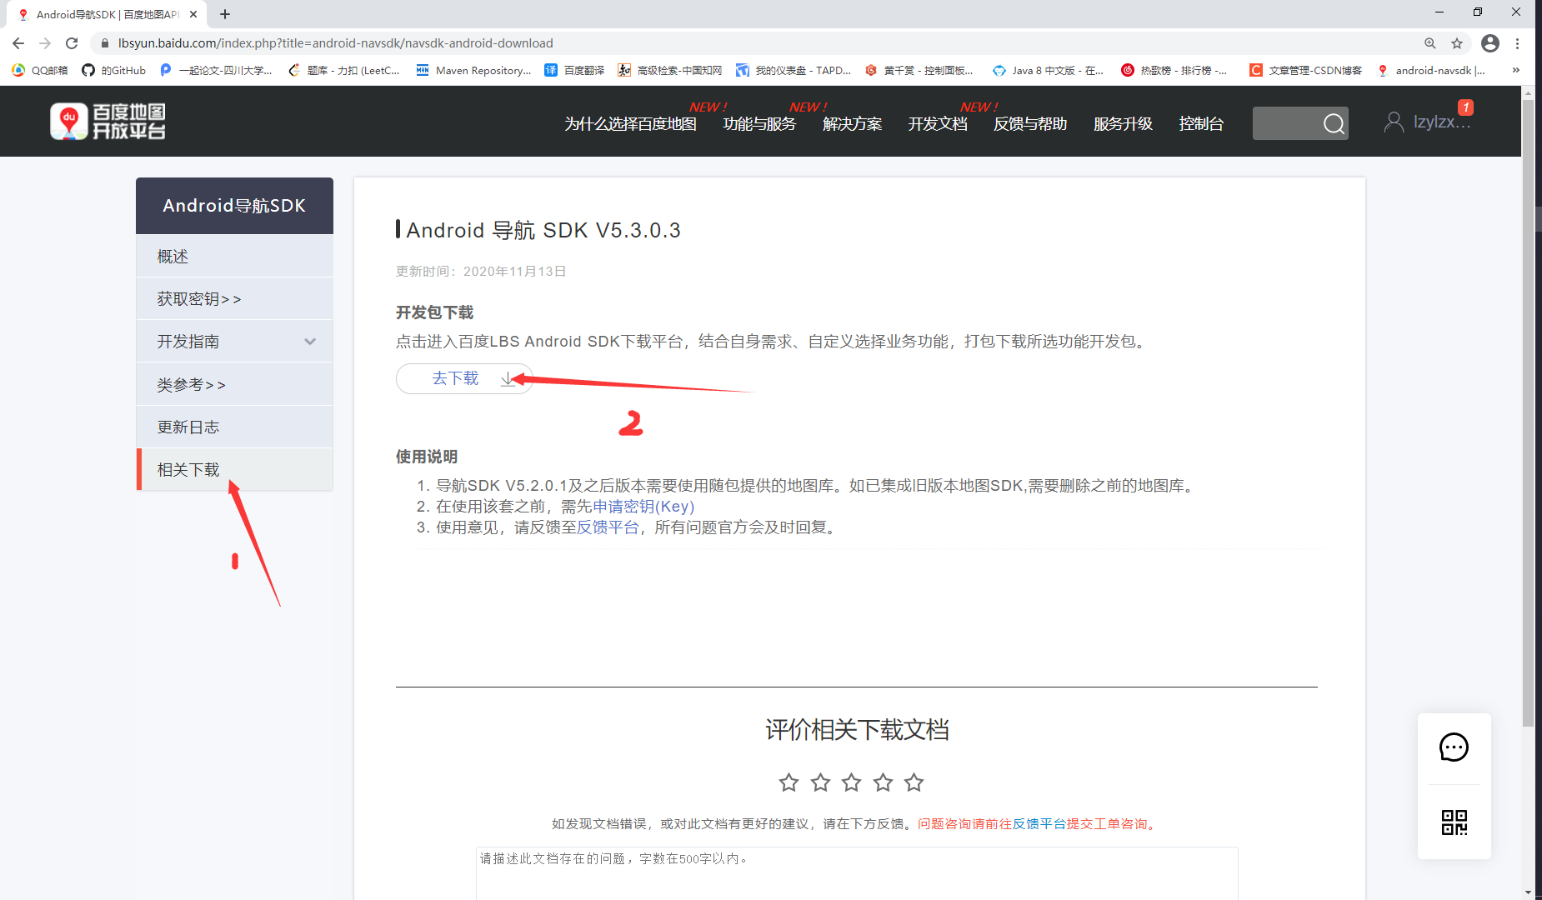This screenshot has height=900, width=1542.
Task: Open the Chrome profile avatar icon
Action: [x=1490, y=43]
